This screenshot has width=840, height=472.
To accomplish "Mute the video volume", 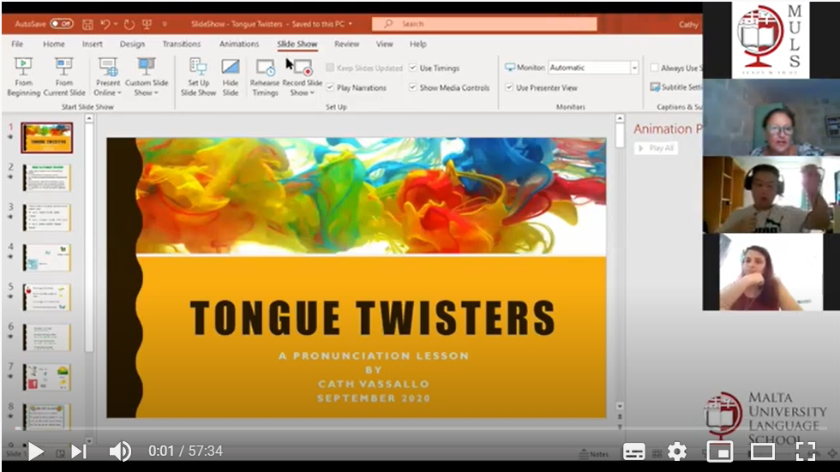I will tap(120, 451).
